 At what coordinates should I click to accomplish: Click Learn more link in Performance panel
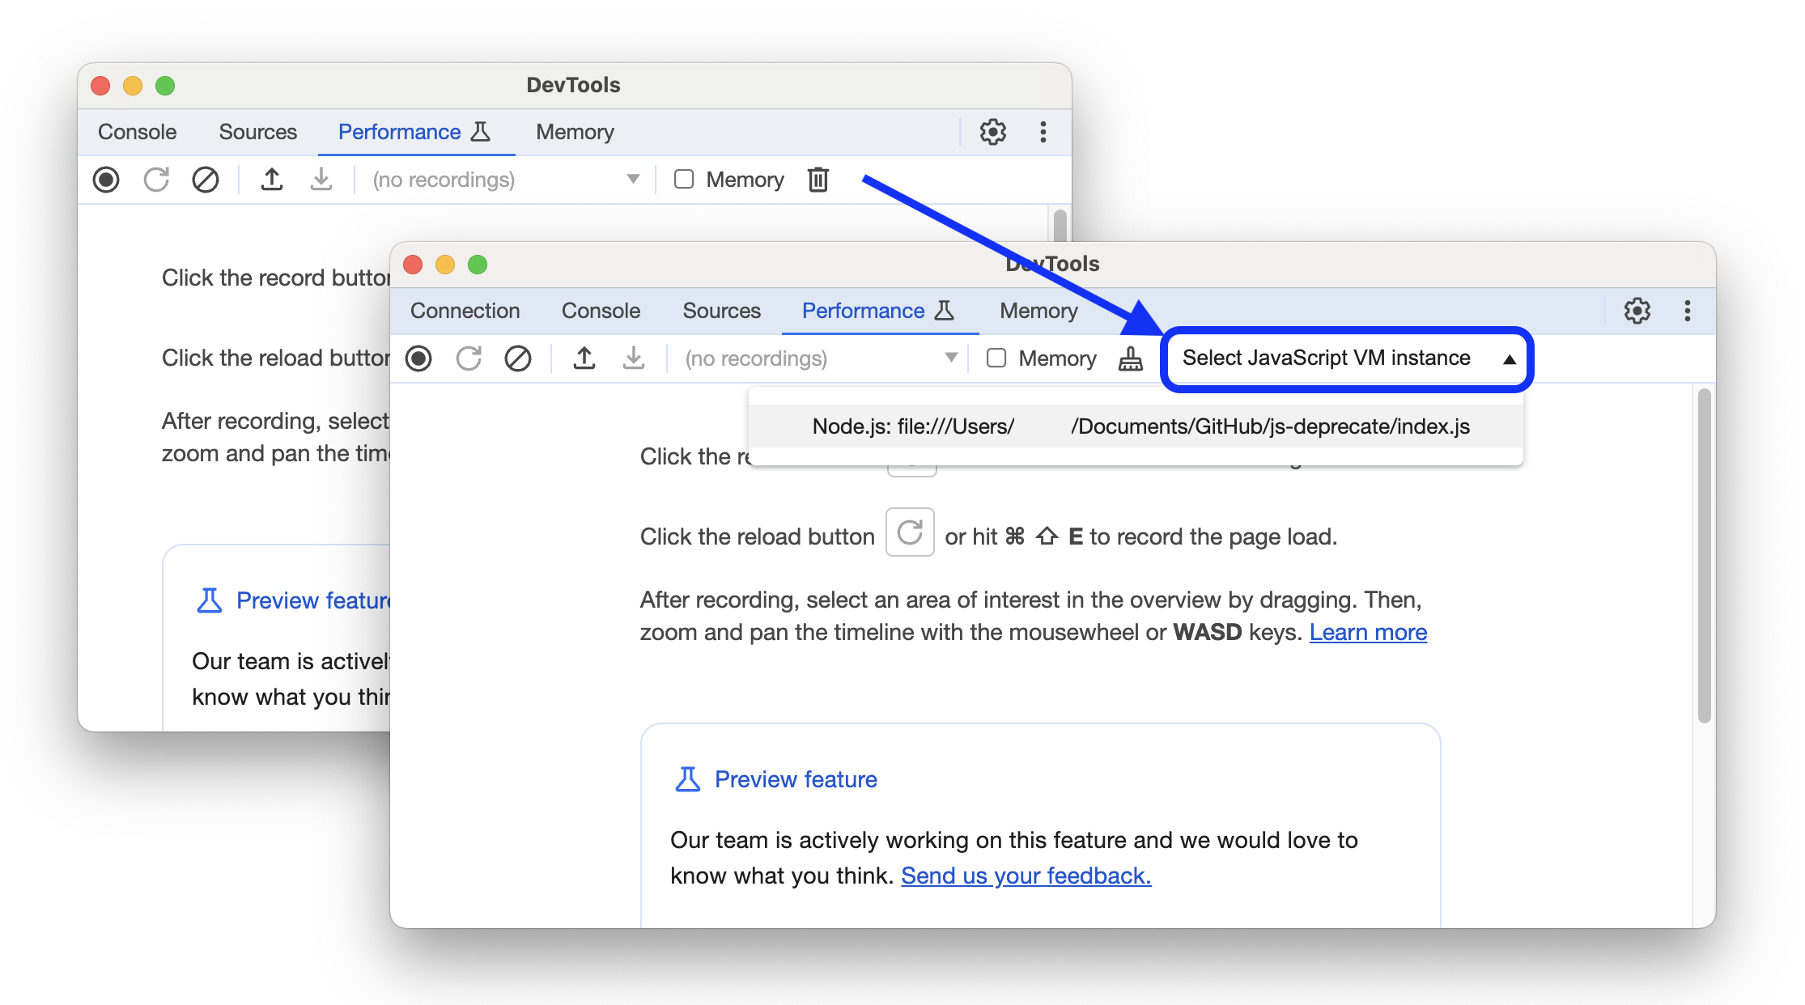tap(1370, 631)
